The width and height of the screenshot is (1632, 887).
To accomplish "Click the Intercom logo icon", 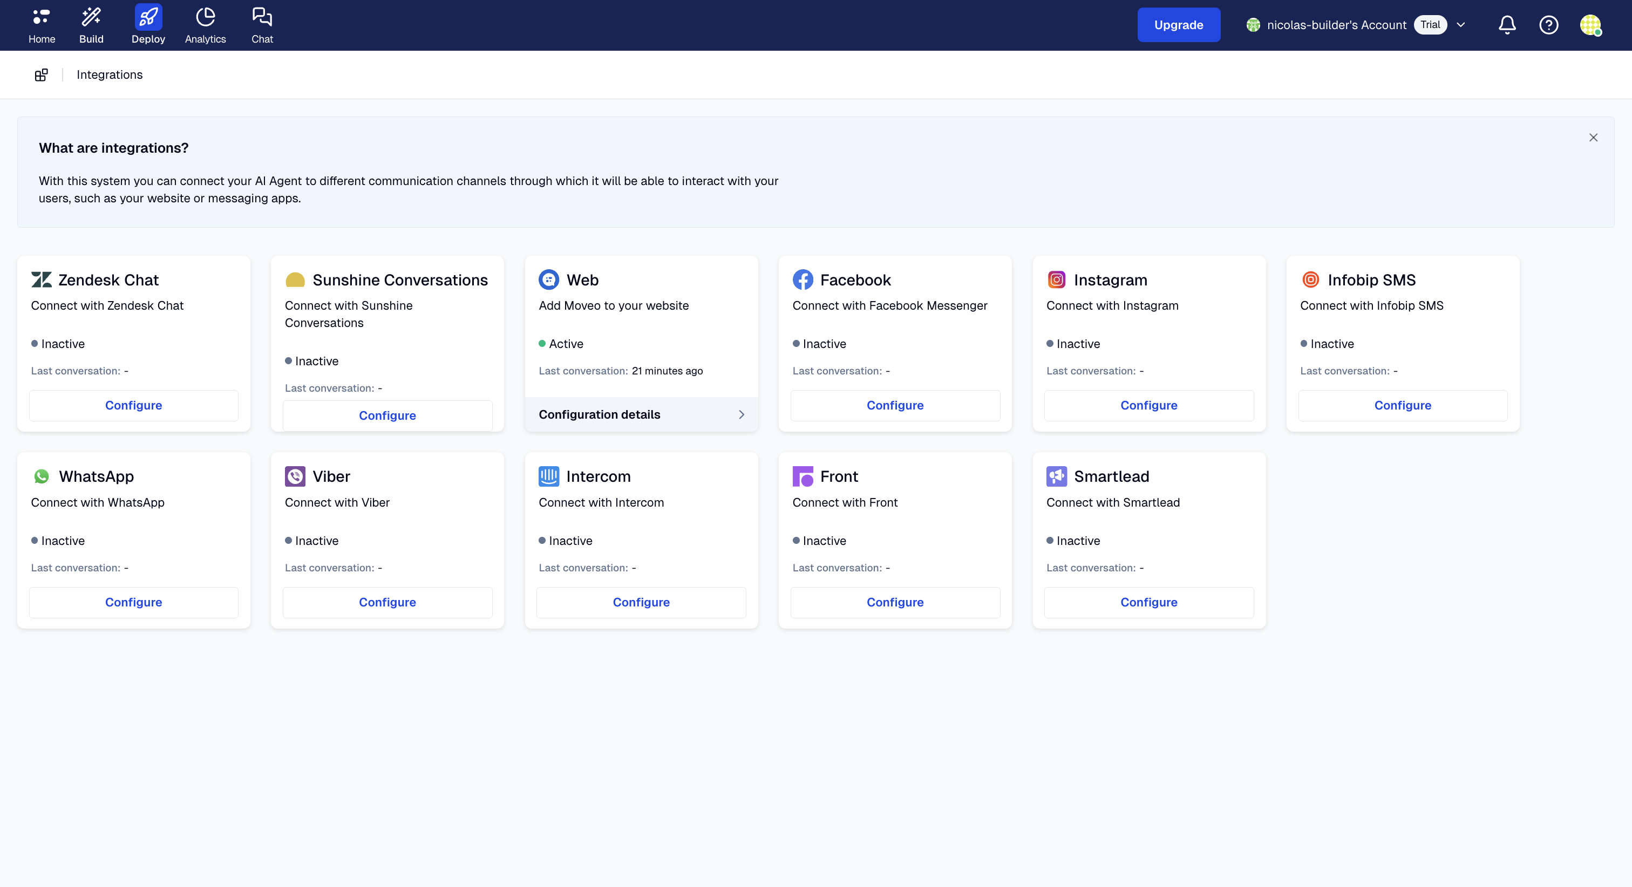I will pos(549,476).
